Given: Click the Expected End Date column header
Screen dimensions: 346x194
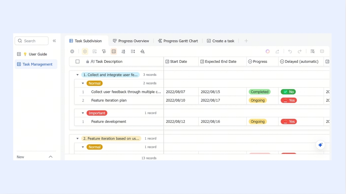Looking at the screenshot, I should tap(223, 61).
